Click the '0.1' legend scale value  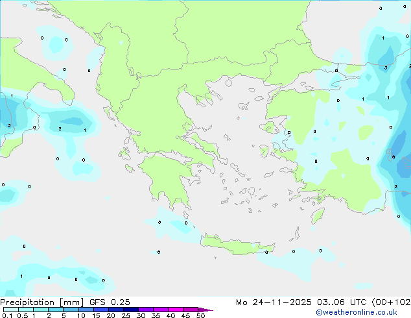[x=7, y=315]
